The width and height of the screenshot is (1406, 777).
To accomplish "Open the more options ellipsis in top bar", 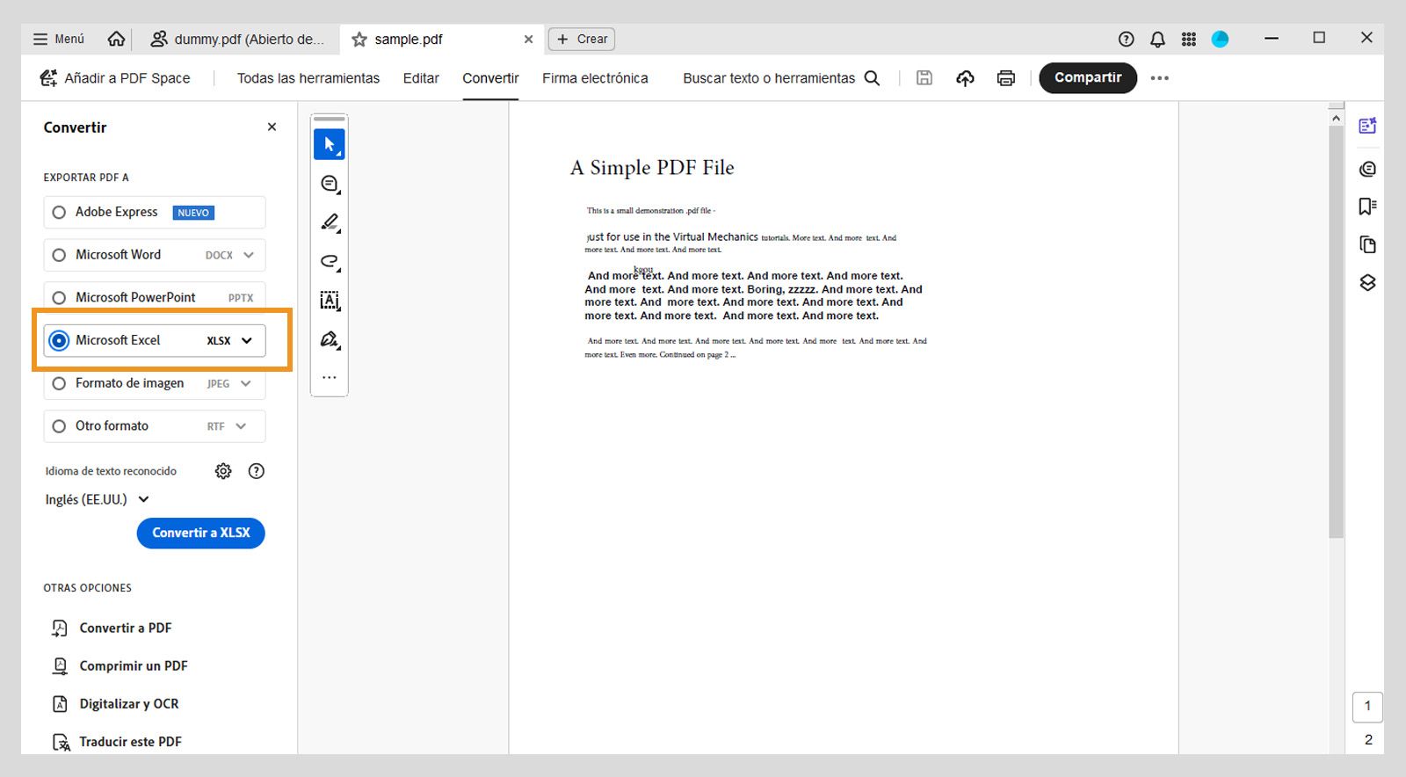I will pyautogui.click(x=1160, y=78).
